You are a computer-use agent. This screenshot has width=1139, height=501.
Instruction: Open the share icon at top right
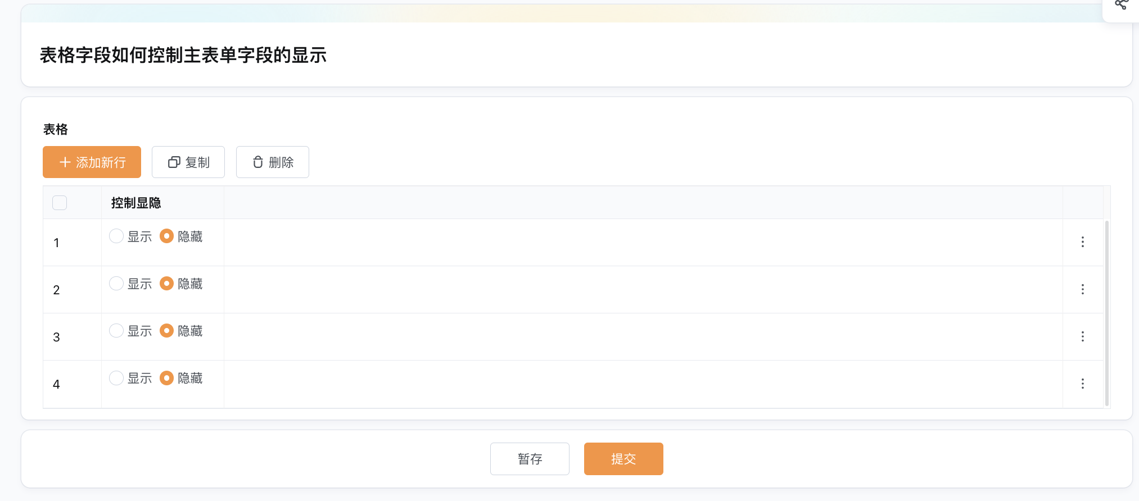pos(1121,5)
